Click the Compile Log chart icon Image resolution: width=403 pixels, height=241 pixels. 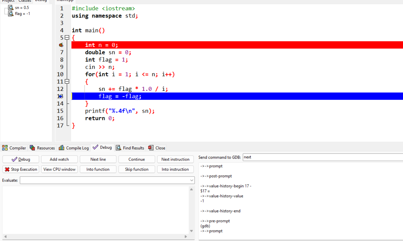(62, 148)
